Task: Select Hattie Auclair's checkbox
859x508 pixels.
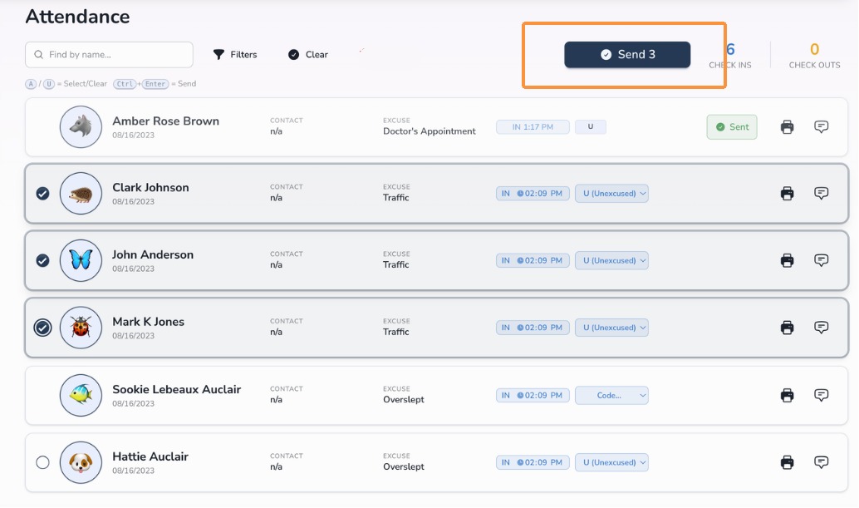Action: tap(42, 462)
